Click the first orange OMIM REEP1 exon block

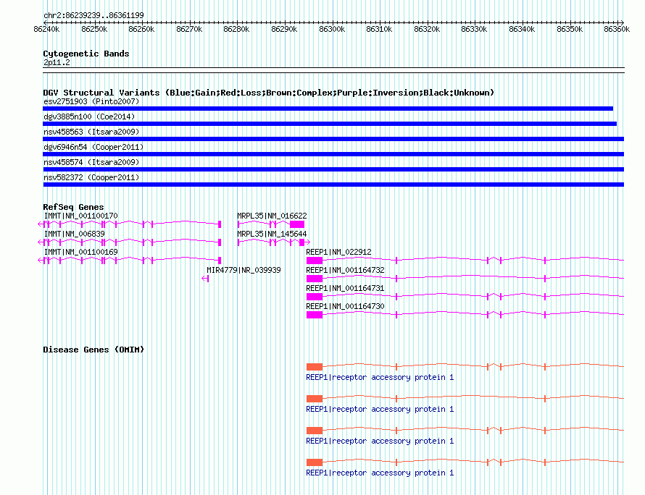(x=315, y=367)
